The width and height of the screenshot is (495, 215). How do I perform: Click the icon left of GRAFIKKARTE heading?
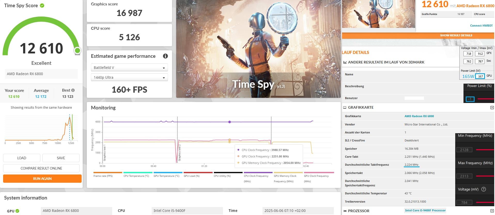(x=345, y=107)
